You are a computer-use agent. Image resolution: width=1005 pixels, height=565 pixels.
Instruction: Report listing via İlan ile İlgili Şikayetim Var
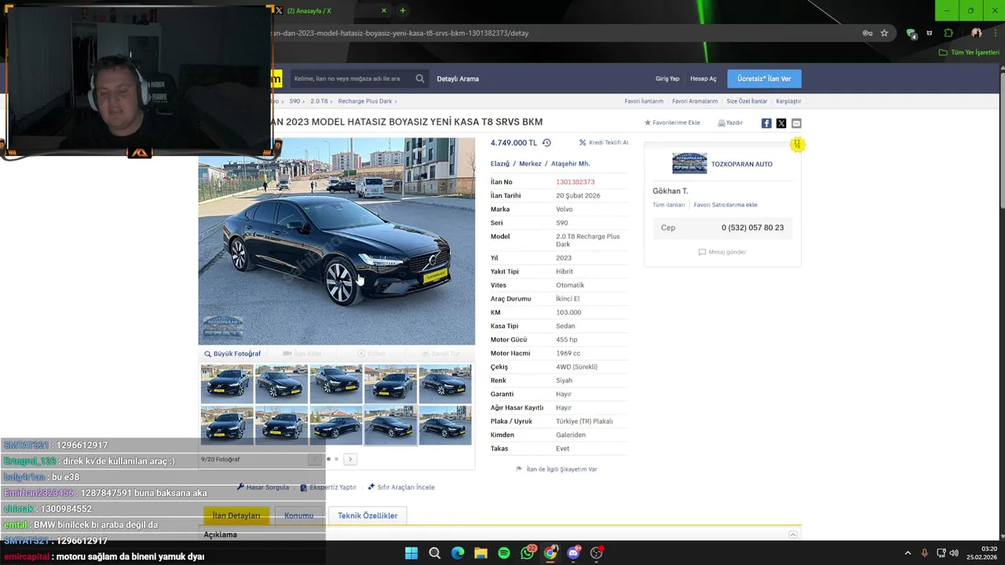[x=557, y=469]
